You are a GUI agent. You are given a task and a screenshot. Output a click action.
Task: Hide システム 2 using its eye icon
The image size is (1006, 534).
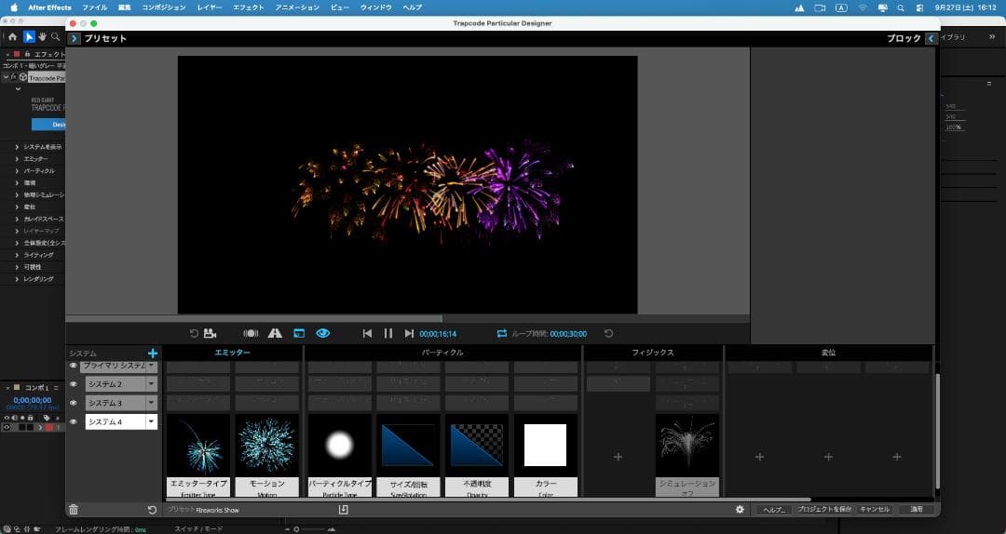[74, 384]
